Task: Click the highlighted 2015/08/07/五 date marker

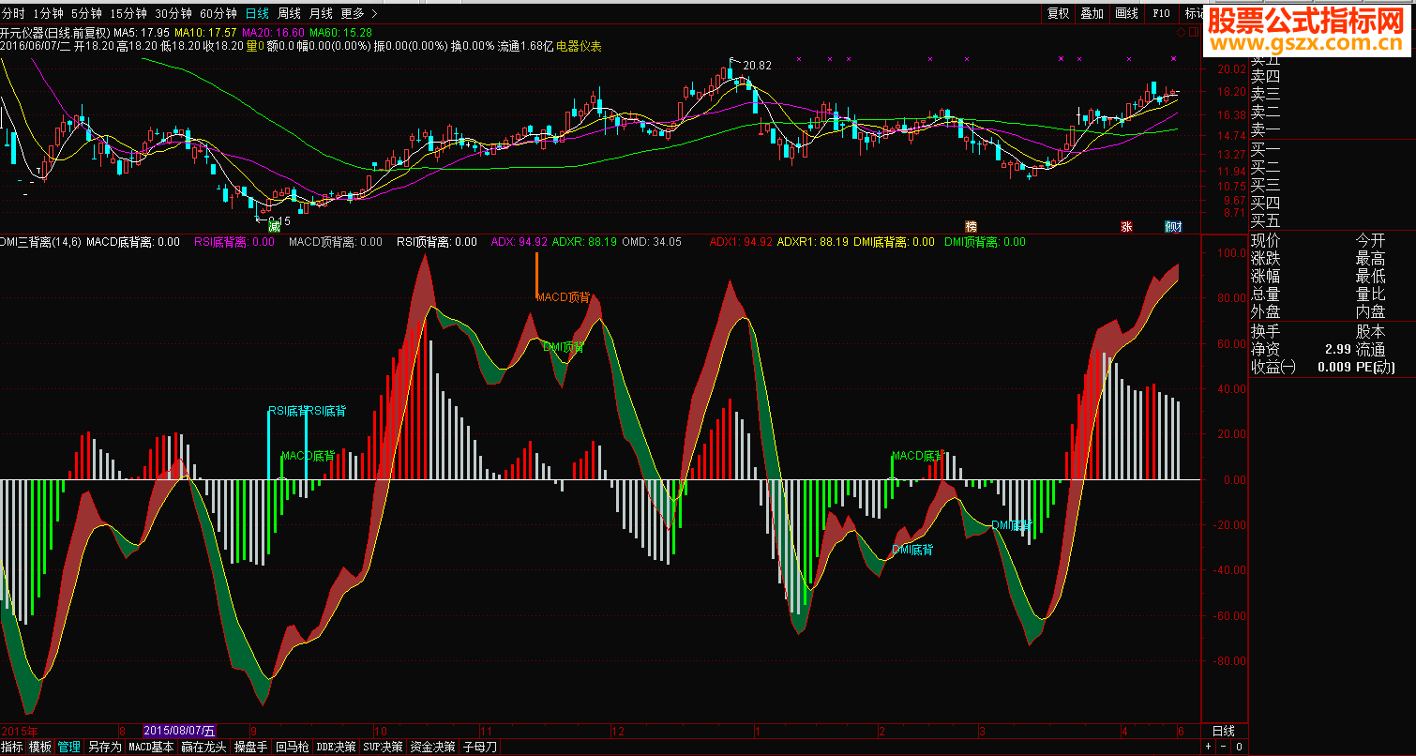Action: (179, 731)
